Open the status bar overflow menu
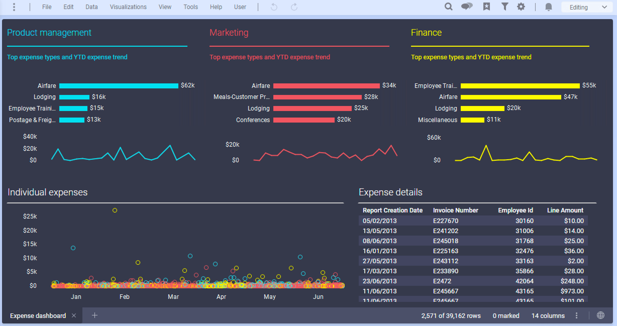617x326 pixels. click(577, 315)
